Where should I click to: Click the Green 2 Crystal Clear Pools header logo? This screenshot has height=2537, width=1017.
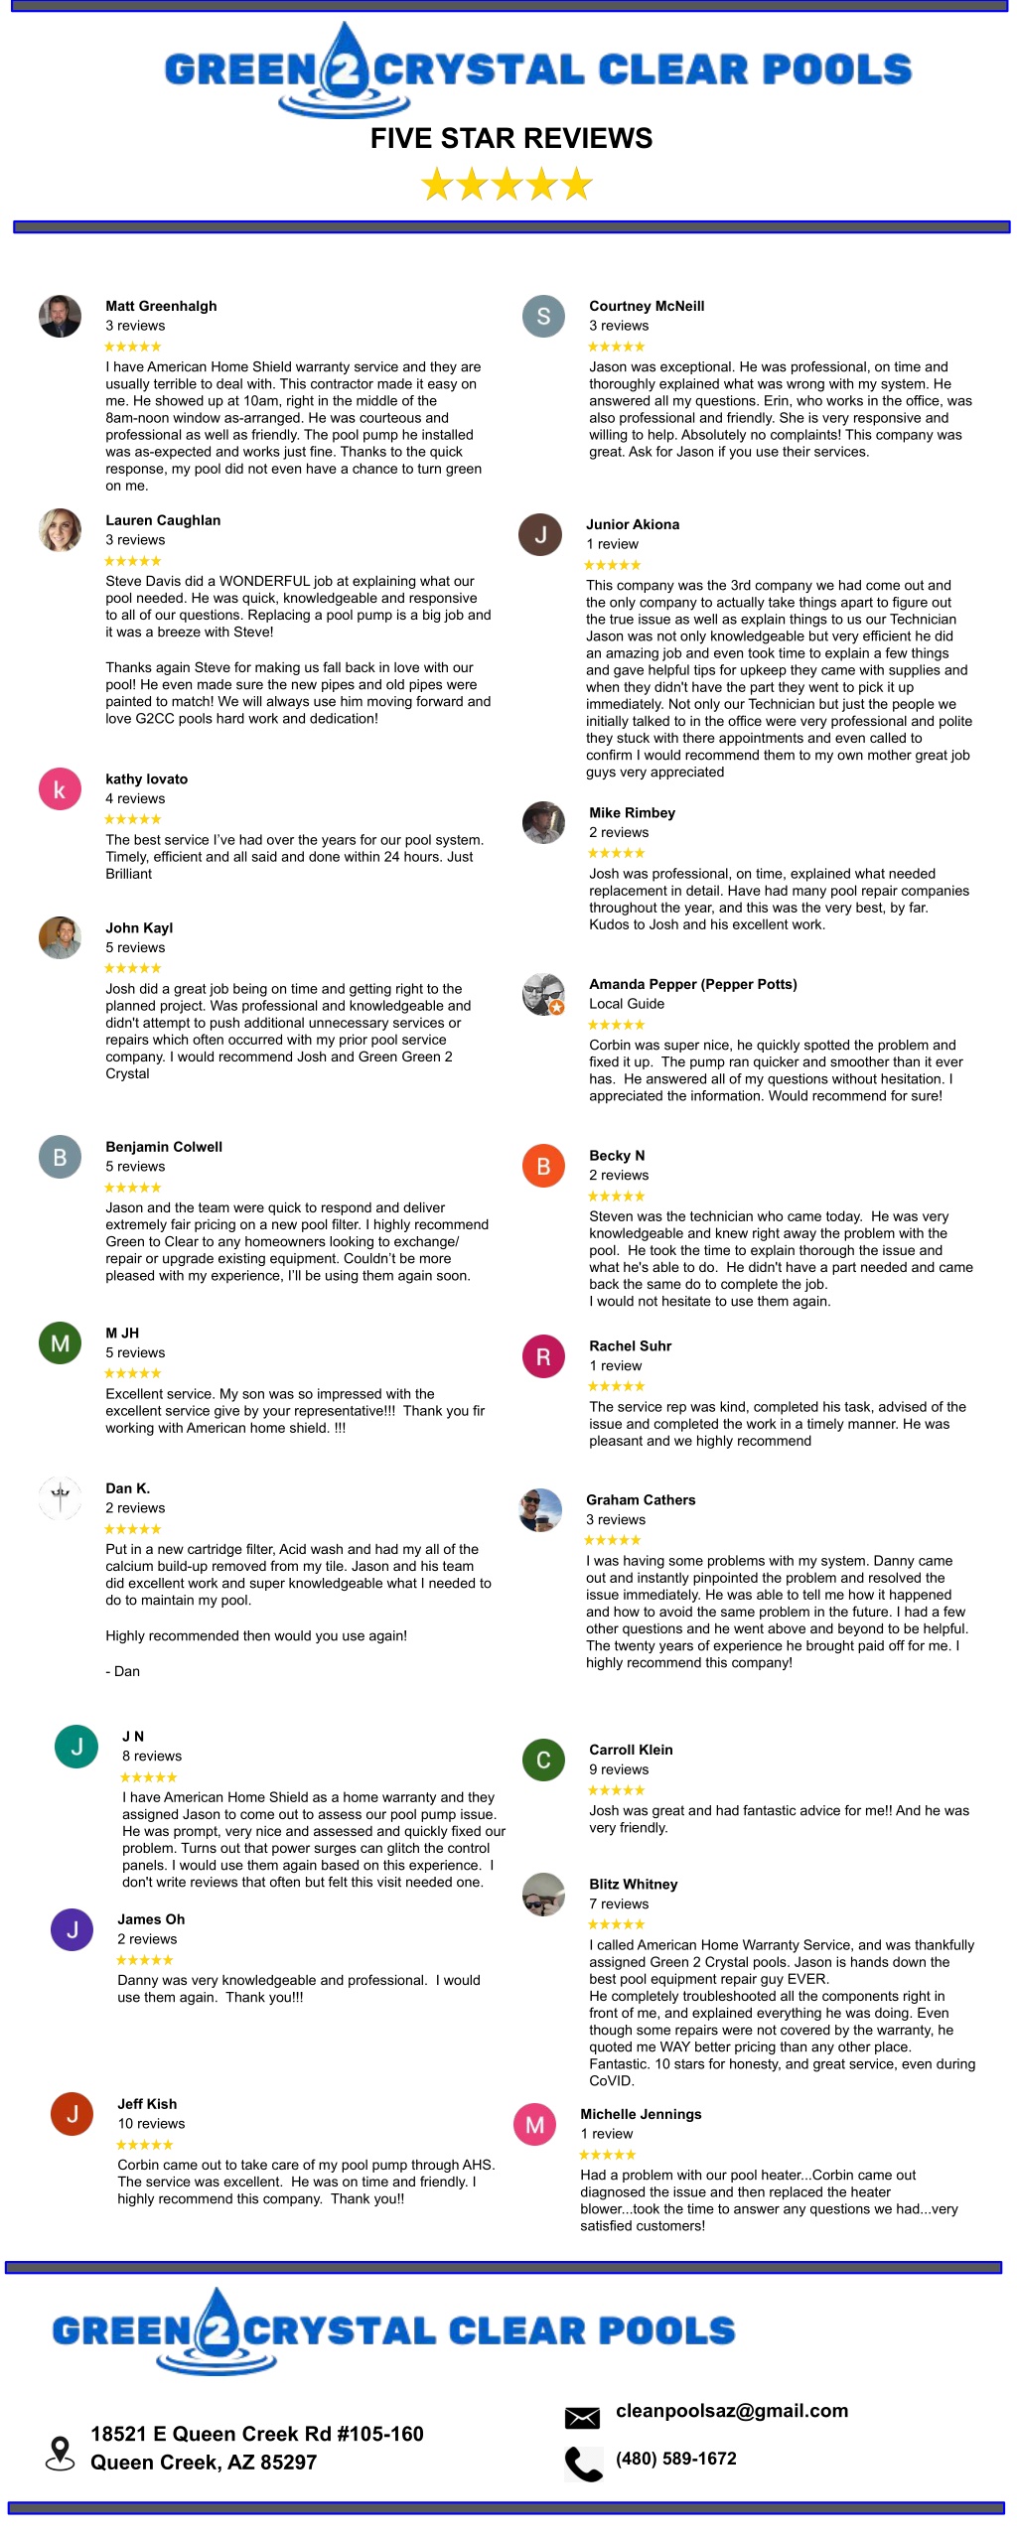(x=537, y=70)
